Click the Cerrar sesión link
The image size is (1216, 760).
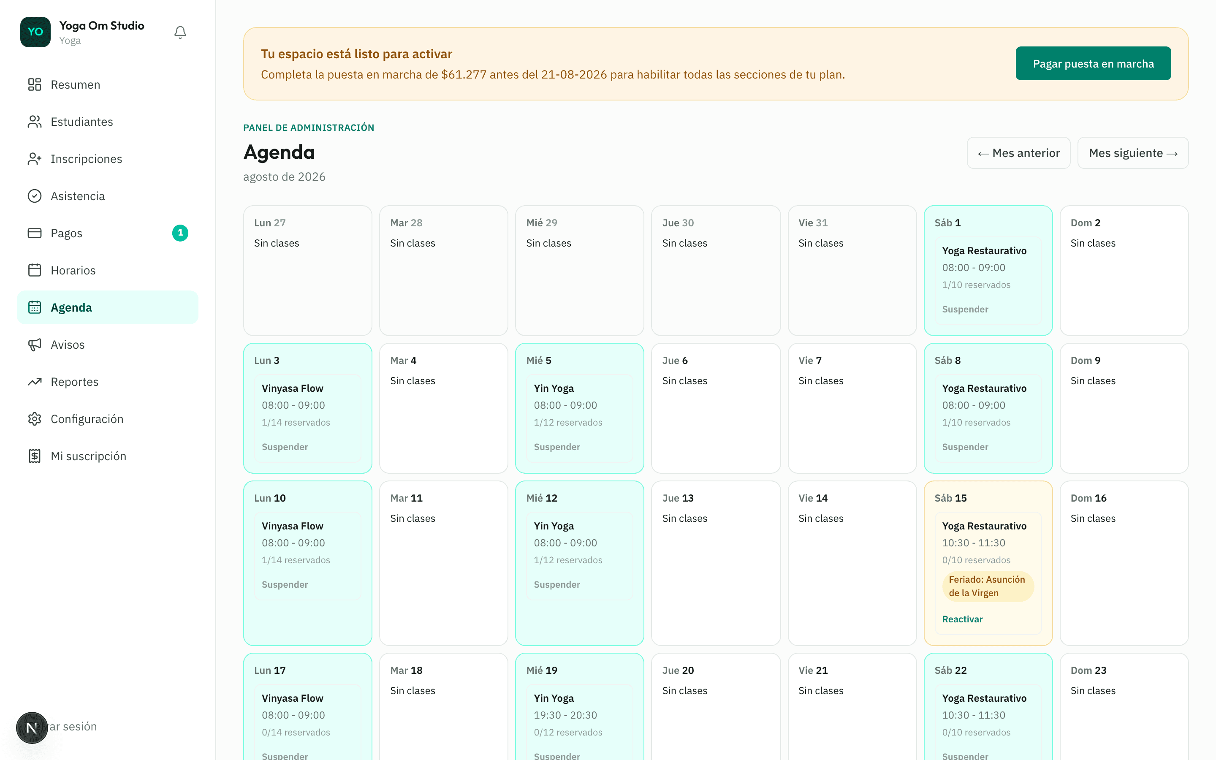pos(64,727)
